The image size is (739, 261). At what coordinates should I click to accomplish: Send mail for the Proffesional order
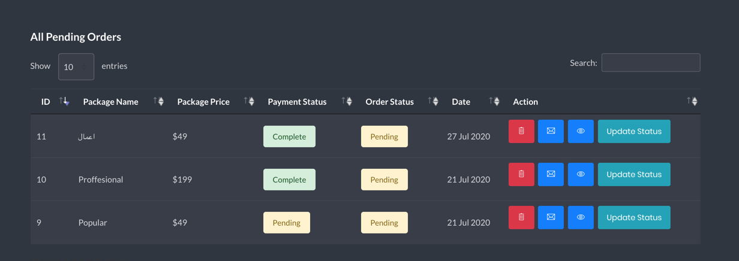[551, 174]
